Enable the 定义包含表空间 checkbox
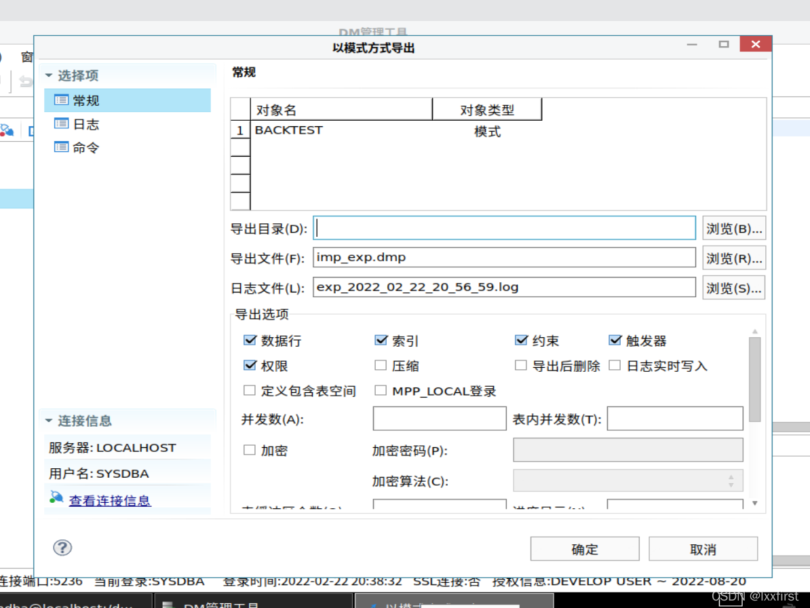The height and width of the screenshot is (608, 810). pos(250,390)
